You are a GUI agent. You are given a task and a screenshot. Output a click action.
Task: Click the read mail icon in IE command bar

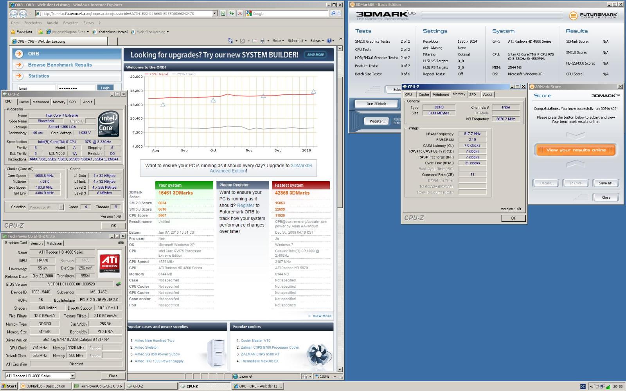(x=255, y=41)
